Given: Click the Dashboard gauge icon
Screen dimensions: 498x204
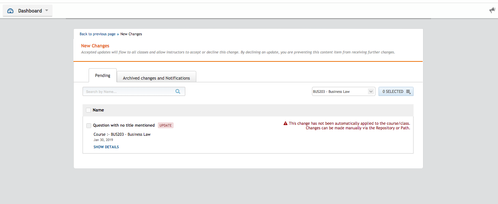Looking at the screenshot, I should (10, 11).
